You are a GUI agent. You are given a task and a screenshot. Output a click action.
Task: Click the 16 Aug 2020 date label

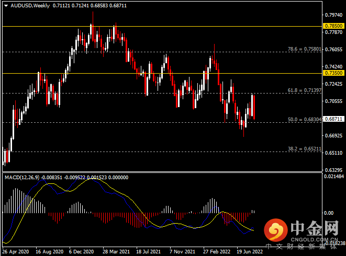[x=49, y=252]
